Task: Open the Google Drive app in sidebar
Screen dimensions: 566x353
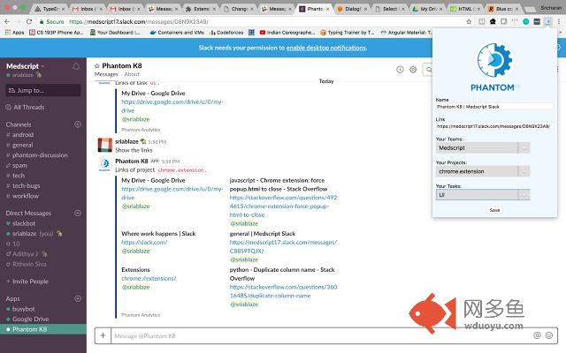Action: [30, 319]
